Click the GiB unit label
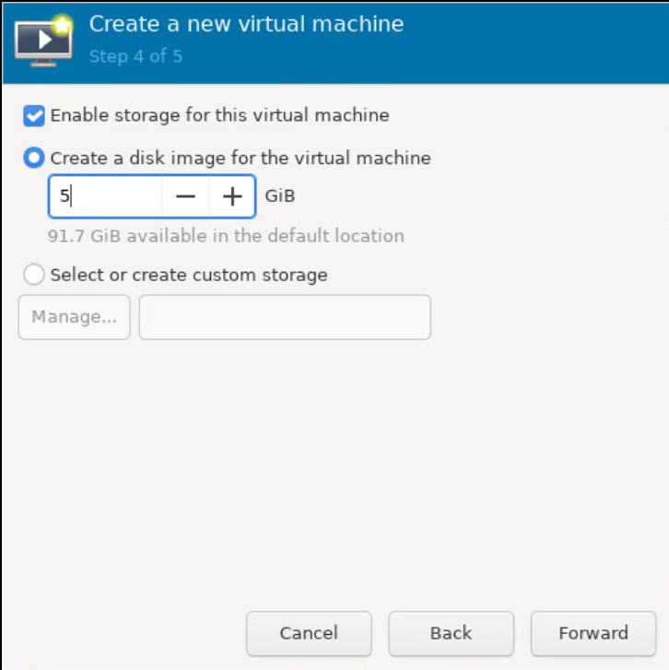 tap(280, 196)
